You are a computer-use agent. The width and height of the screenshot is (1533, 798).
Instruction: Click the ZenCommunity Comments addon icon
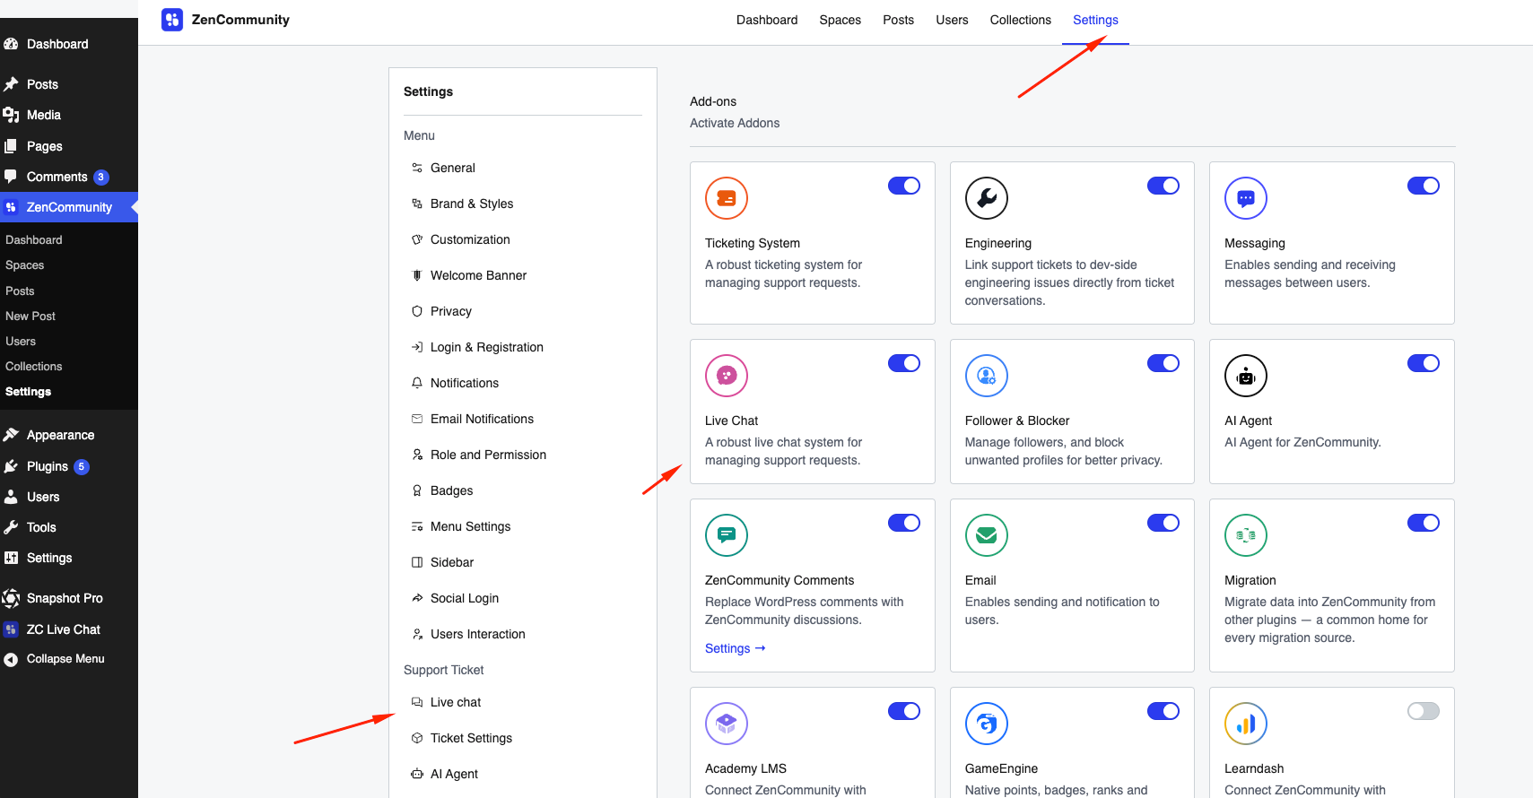pos(727,535)
